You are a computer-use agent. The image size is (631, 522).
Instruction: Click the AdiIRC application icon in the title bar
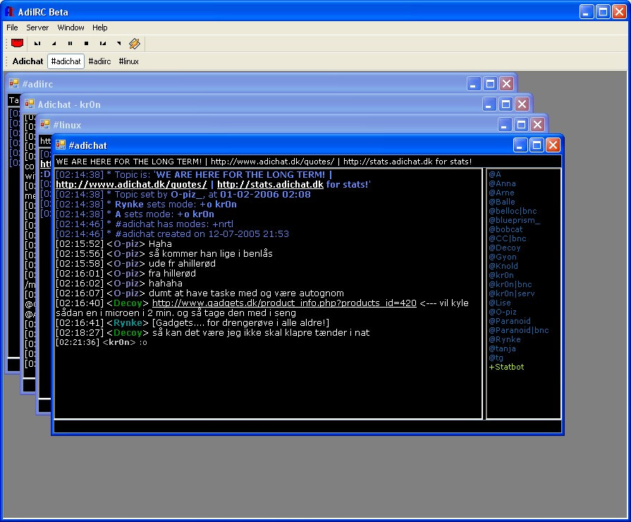(x=9, y=12)
